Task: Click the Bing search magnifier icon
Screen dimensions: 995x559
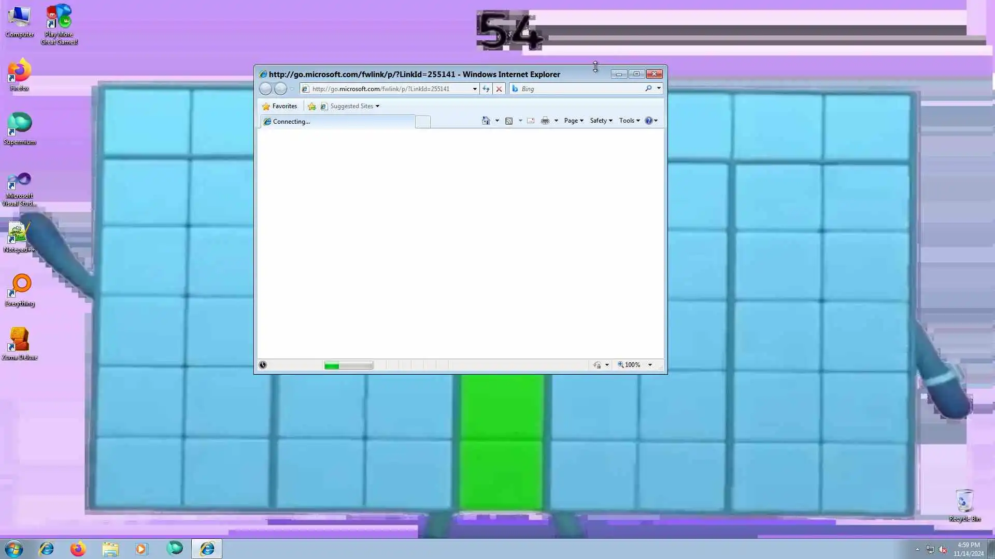Action: tap(648, 89)
